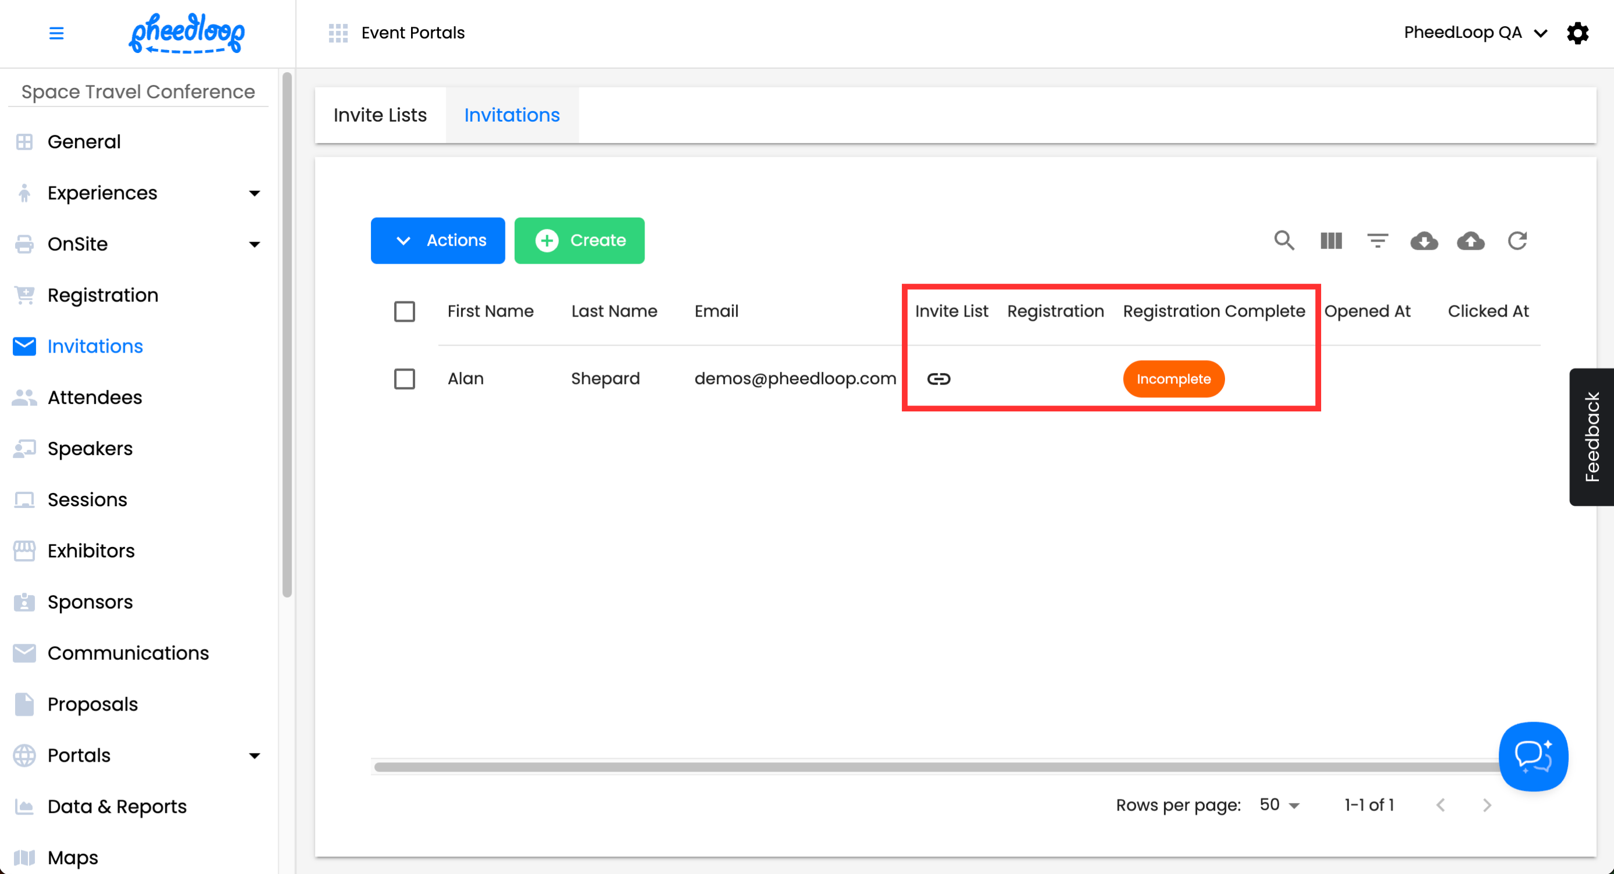
Task: Click the horizontal table scrollbar
Action: (x=933, y=767)
